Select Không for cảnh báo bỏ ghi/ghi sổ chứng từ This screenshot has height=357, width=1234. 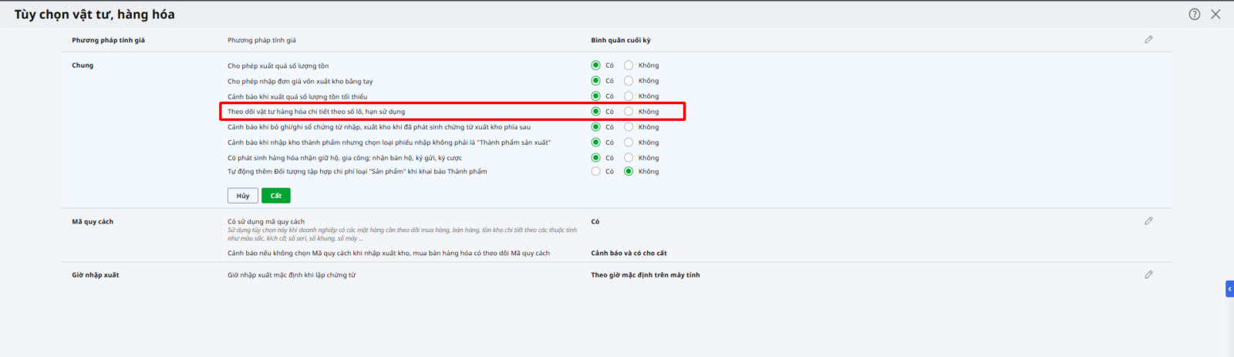pos(629,127)
